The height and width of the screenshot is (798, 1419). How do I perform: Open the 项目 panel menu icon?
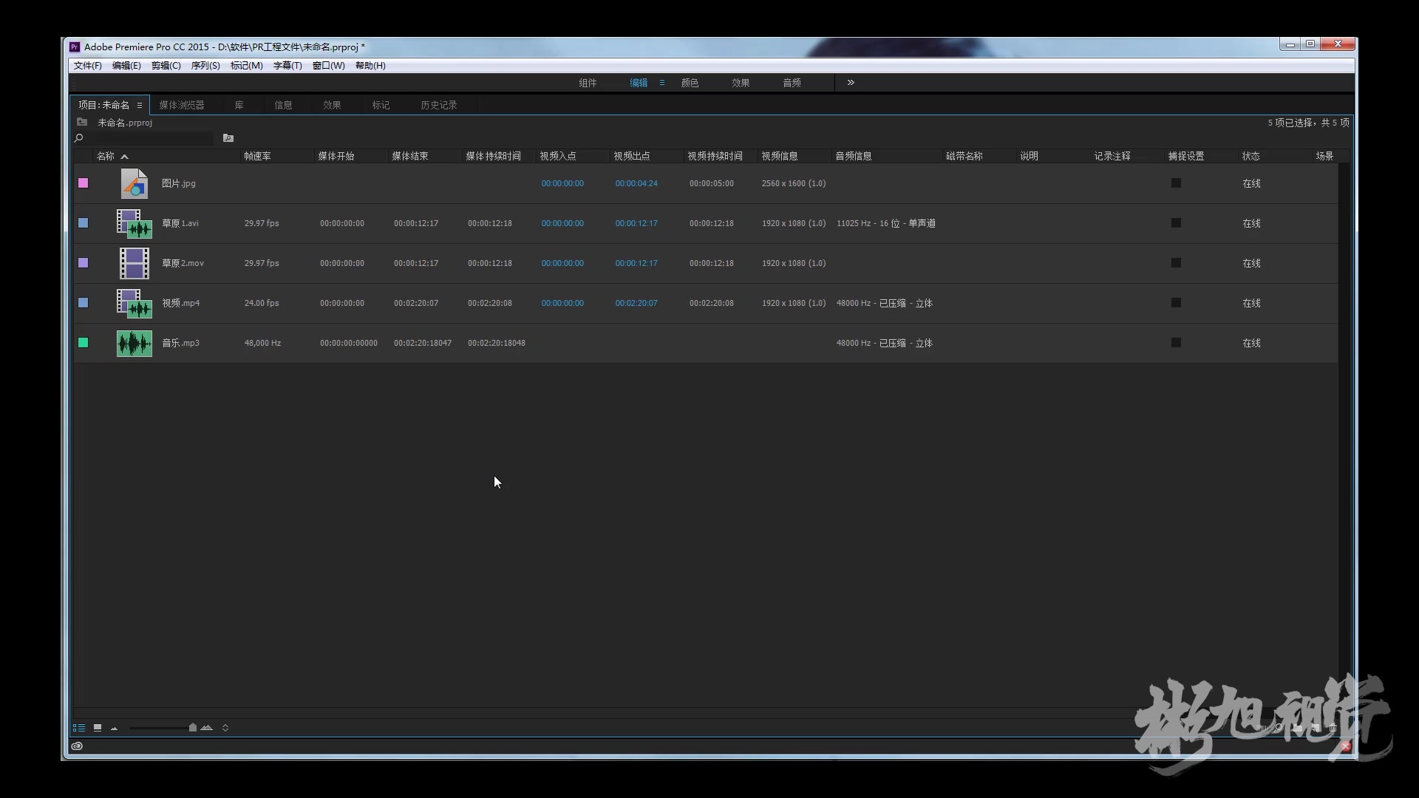tap(140, 105)
